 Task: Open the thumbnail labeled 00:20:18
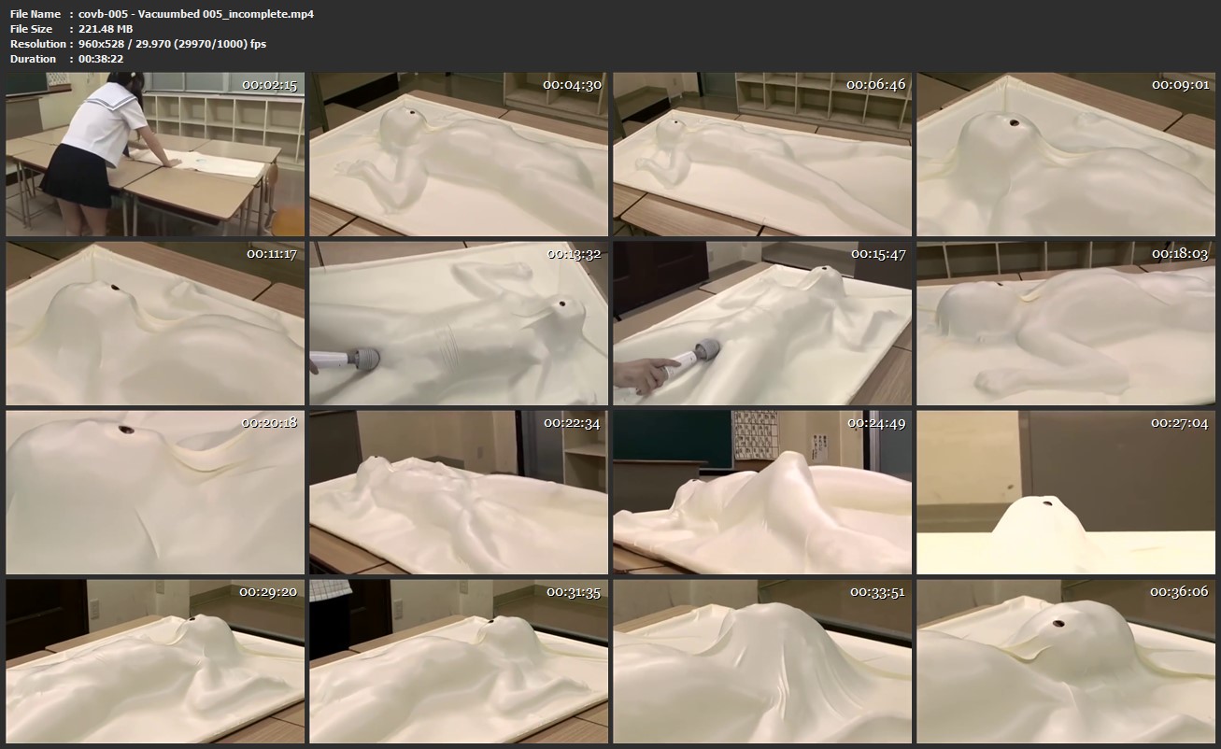tap(155, 492)
